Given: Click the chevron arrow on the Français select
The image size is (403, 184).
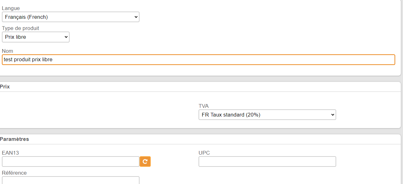Looking at the screenshot, I should [136, 17].
